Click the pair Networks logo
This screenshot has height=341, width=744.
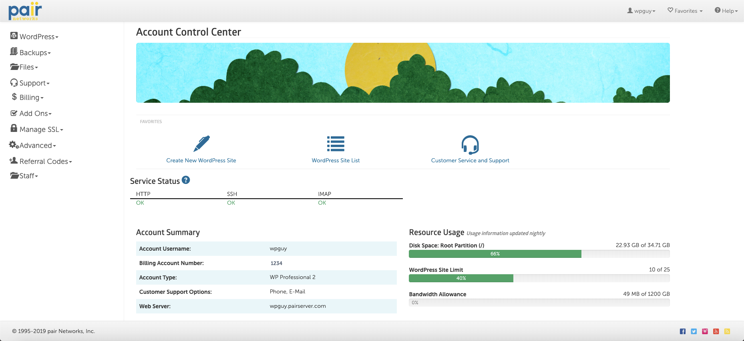(25, 11)
